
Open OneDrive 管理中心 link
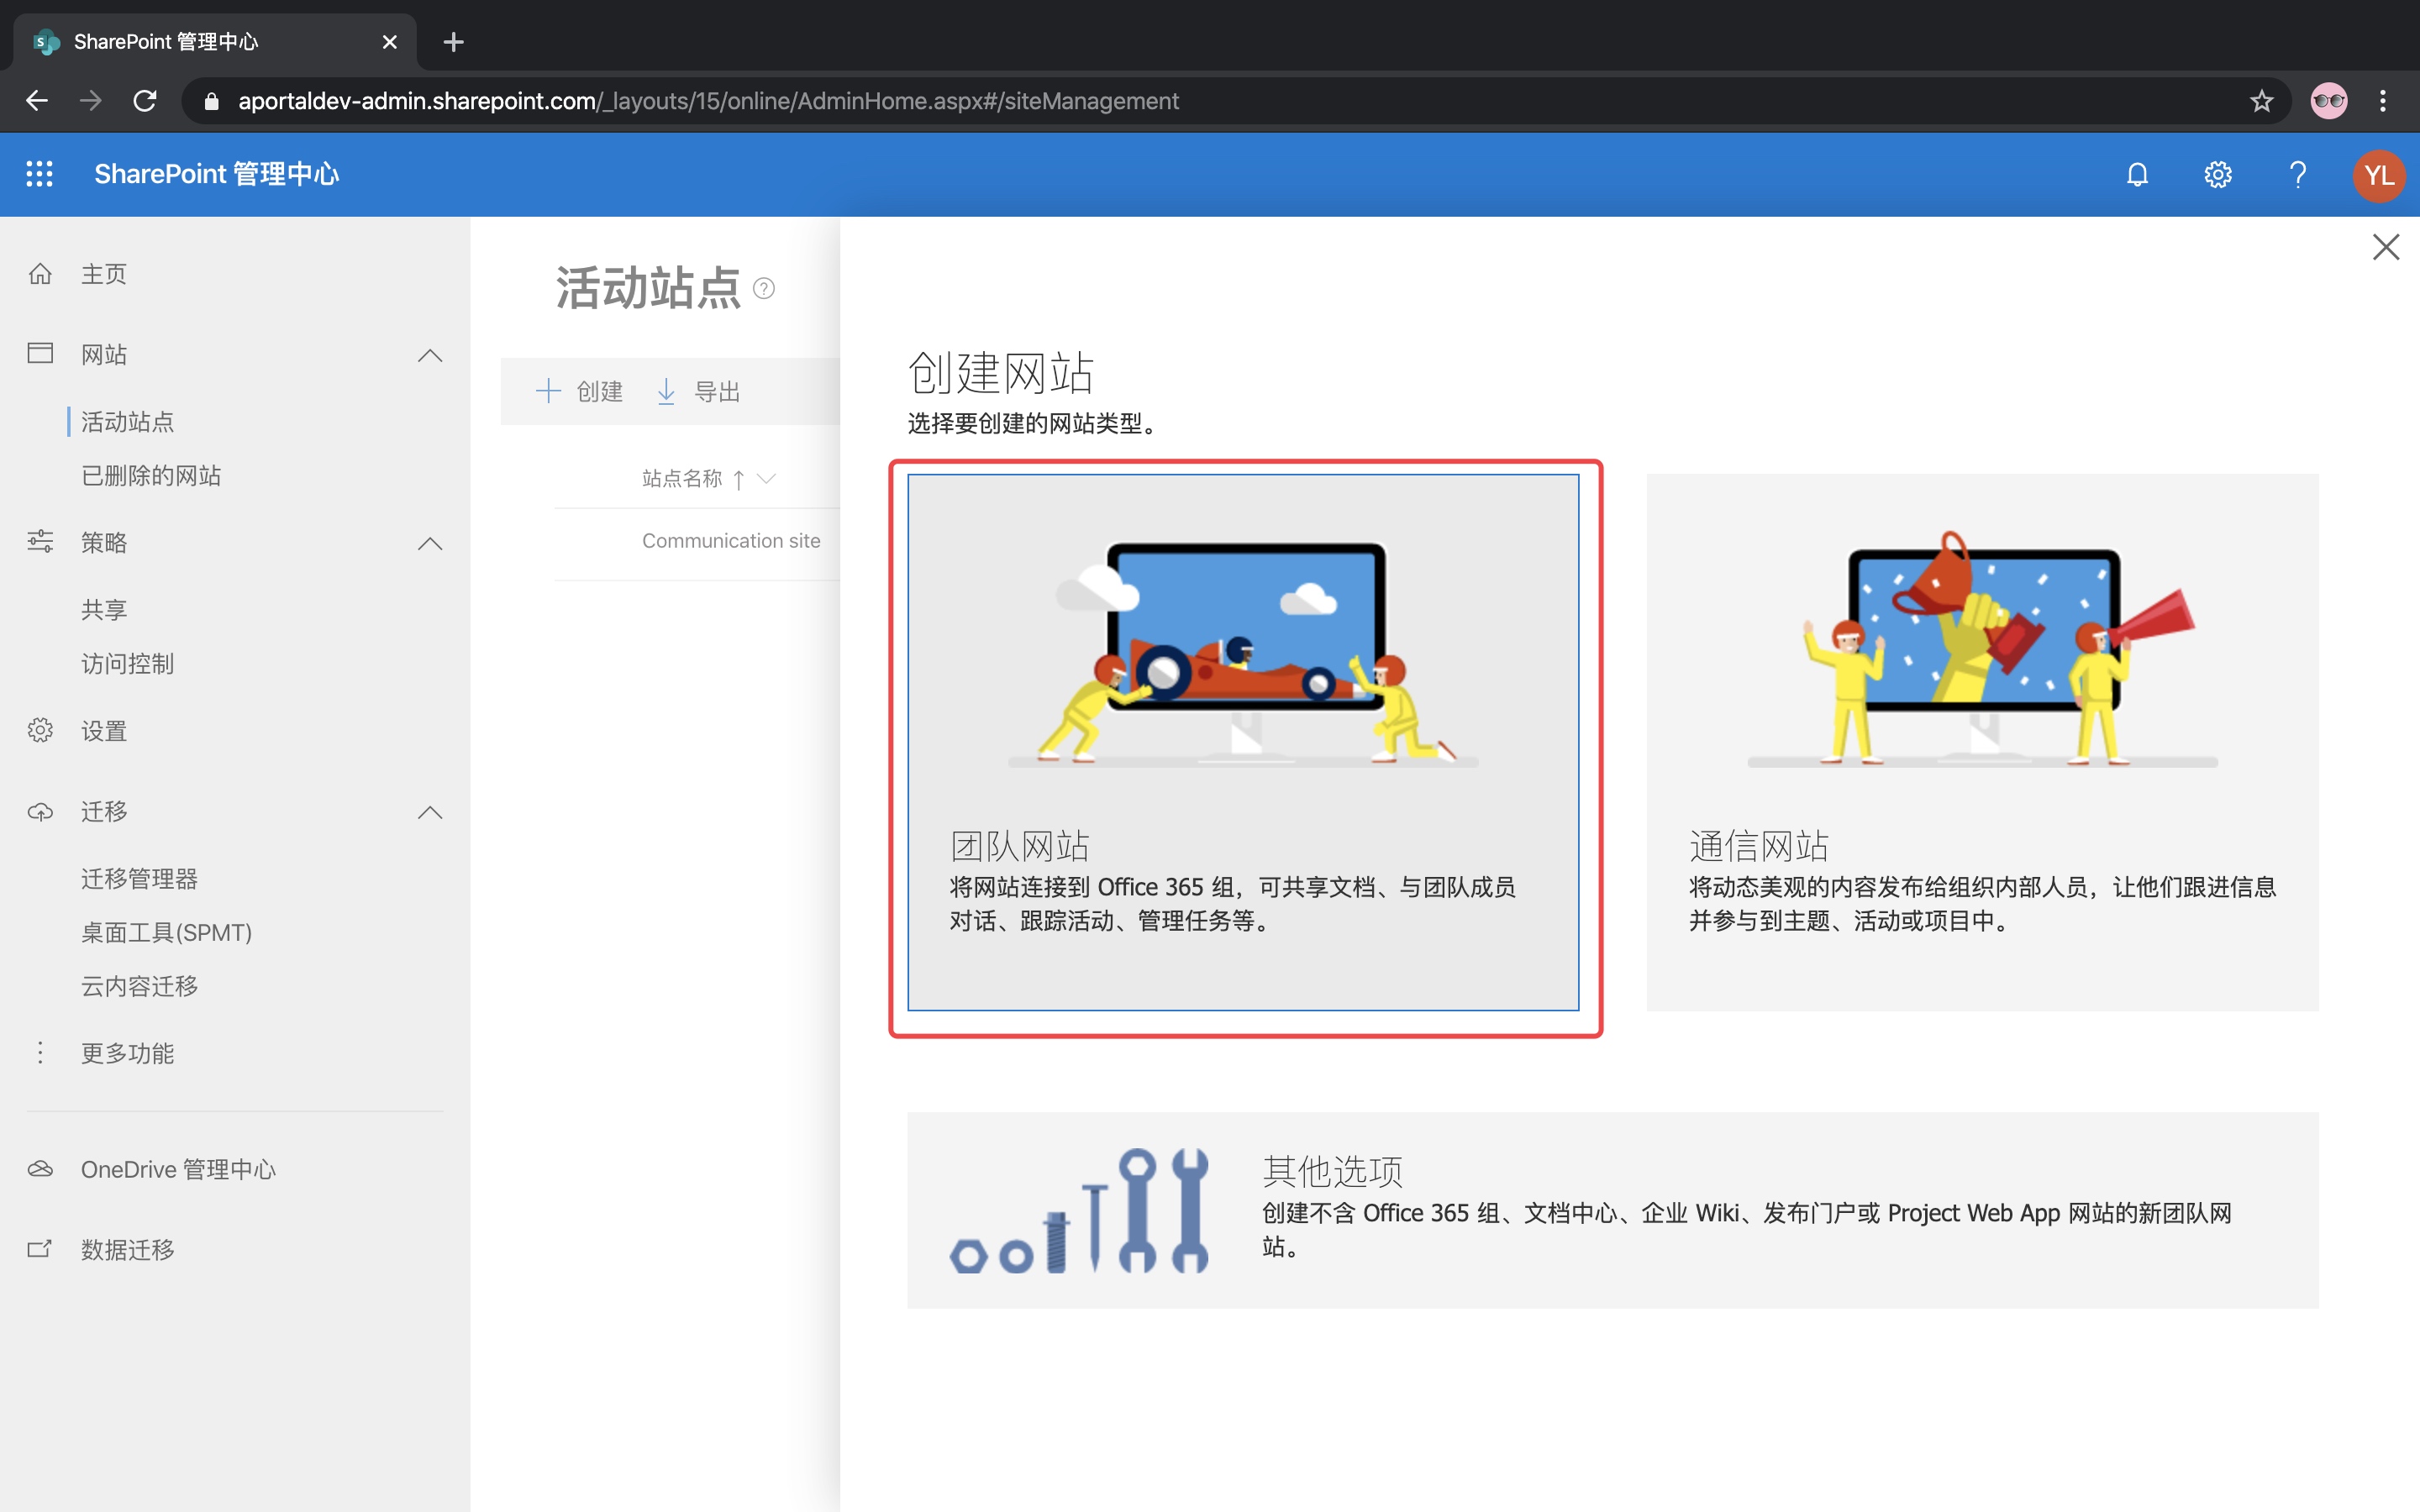178,1169
